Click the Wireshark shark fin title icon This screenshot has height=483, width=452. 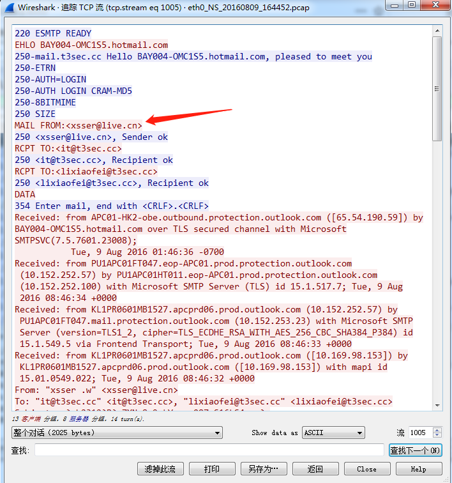coord(10,8)
